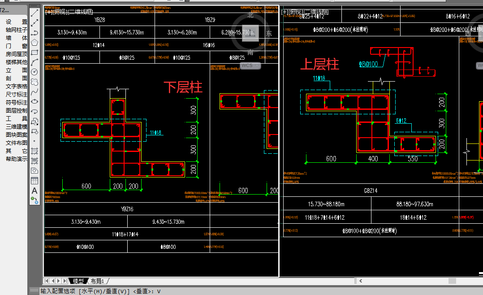Click the Add Selected tool
The height and width of the screenshot is (295, 483).
[34, 200]
